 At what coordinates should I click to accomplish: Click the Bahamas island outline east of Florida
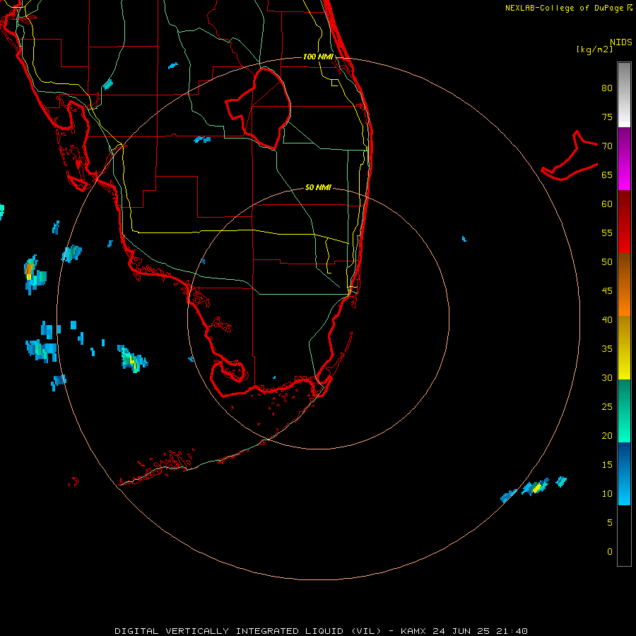click(570, 155)
